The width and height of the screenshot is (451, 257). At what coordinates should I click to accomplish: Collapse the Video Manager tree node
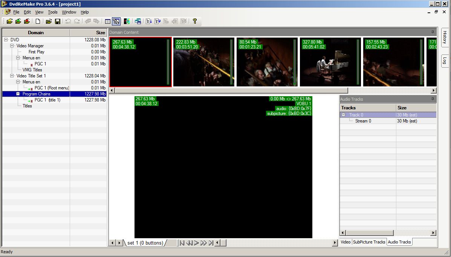click(x=12, y=46)
